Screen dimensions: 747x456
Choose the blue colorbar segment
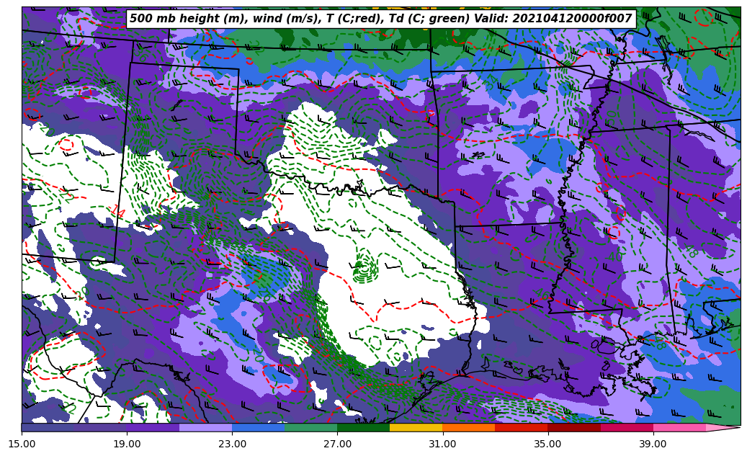click(x=258, y=427)
